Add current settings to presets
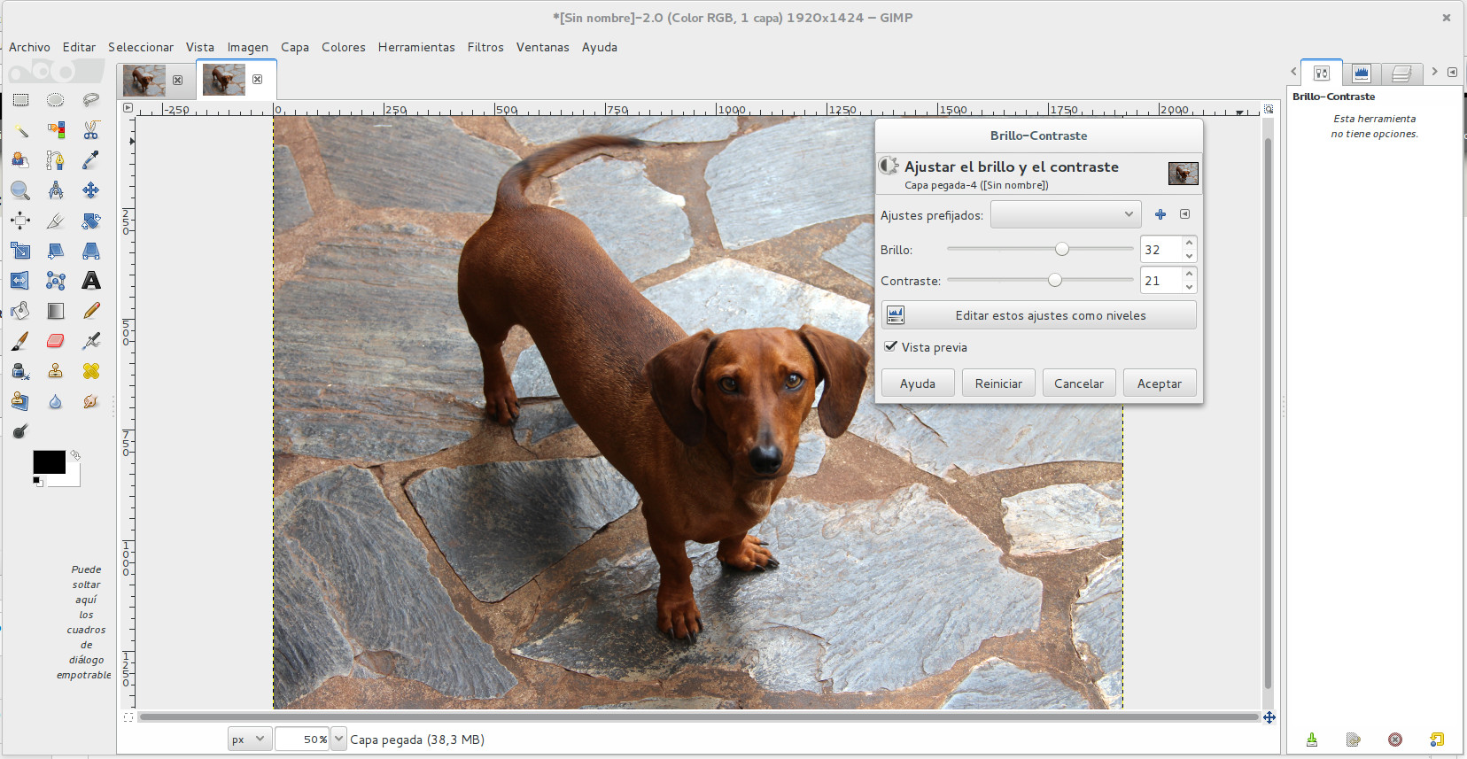This screenshot has width=1467, height=759. click(1160, 214)
